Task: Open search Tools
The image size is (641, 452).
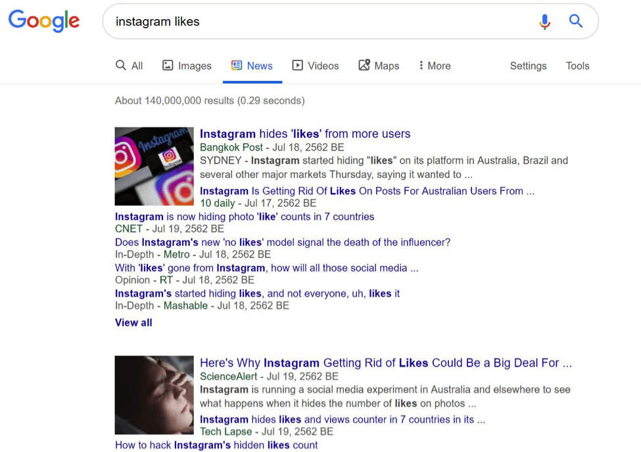Action: click(577, 66)
